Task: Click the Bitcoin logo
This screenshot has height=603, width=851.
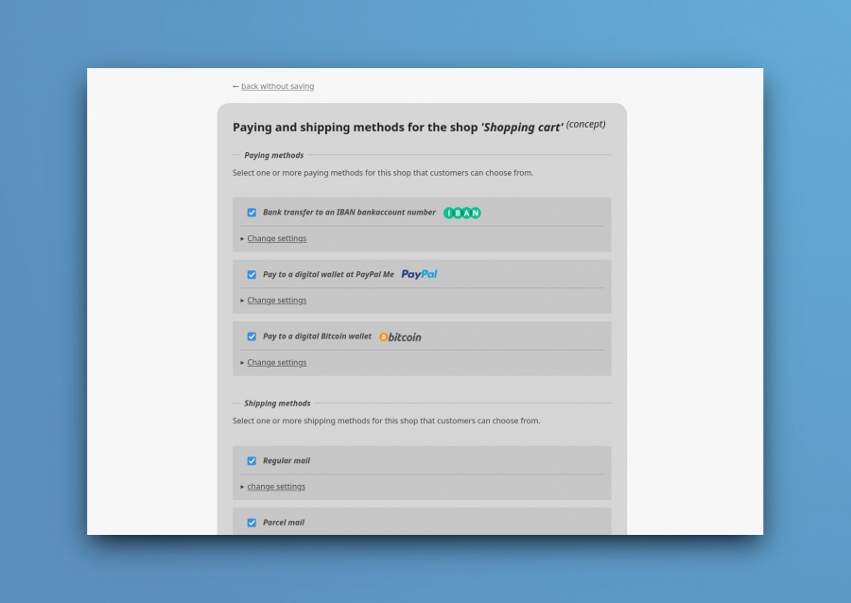Action: click(400, 336)
